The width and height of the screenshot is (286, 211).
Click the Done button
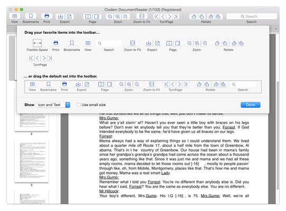(x=251, y=105)
